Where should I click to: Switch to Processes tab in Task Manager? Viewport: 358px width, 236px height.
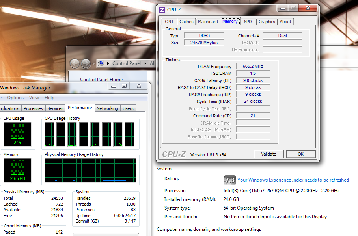33,108
